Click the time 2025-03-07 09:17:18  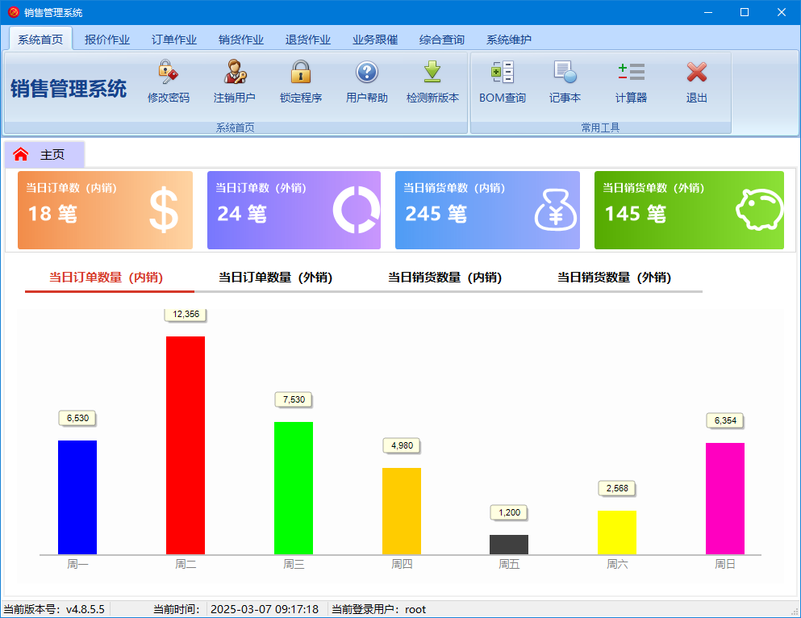[265, 609]
